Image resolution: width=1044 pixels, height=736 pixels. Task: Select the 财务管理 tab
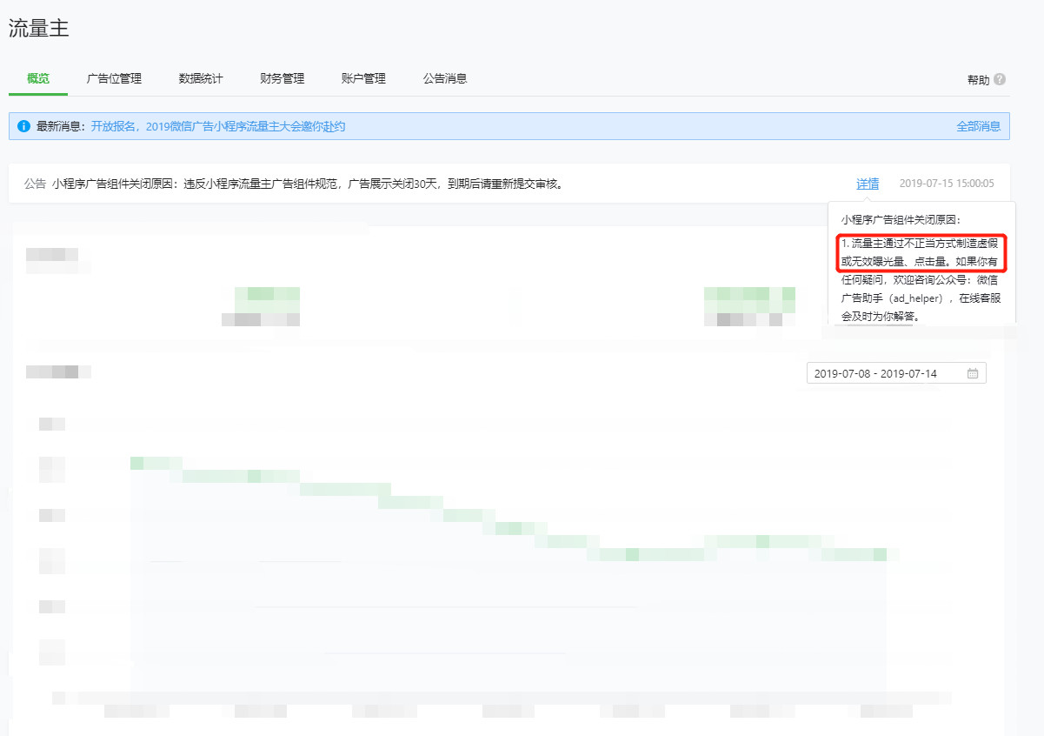click(x=283, y=78)
